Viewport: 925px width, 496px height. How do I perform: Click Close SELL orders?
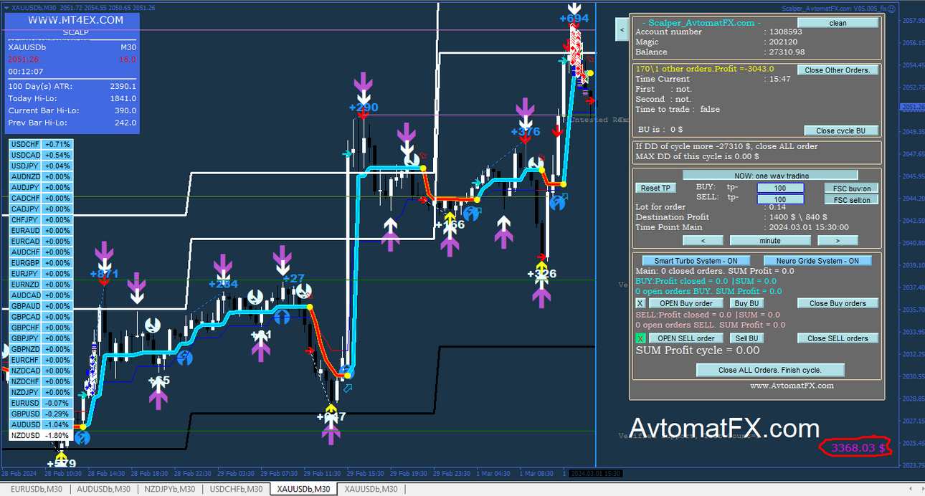click(x=838, y=338)
